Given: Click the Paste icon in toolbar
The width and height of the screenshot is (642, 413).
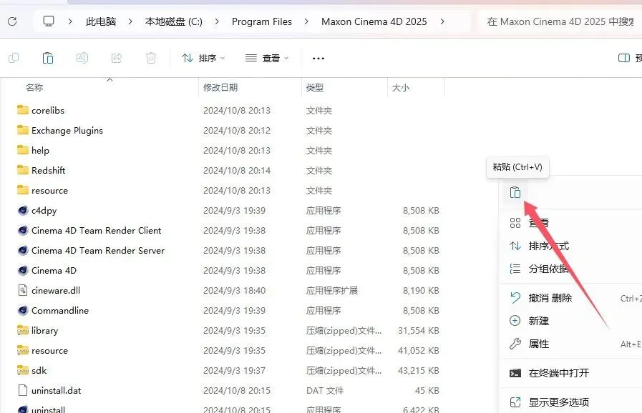Looking at the screenshot, I should pos(48,58).
